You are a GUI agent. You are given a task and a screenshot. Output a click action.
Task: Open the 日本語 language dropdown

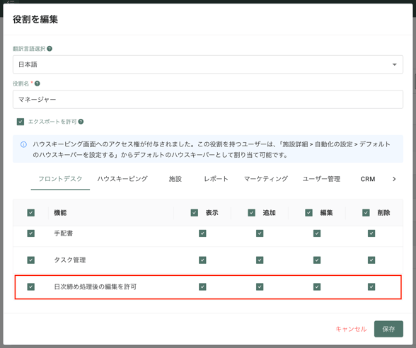[x=208, y=64]
